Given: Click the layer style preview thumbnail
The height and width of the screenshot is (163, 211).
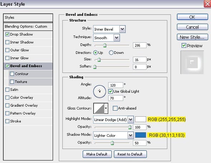Looking at the screenshot, I should tap(192, 62).
